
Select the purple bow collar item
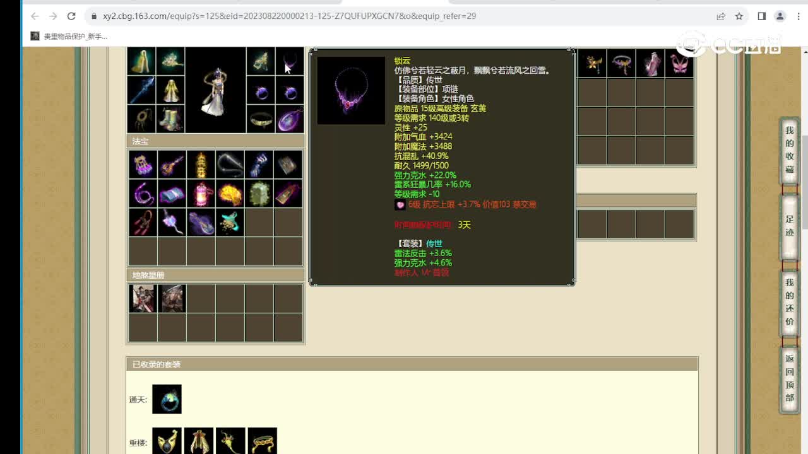tap(621, 63)
